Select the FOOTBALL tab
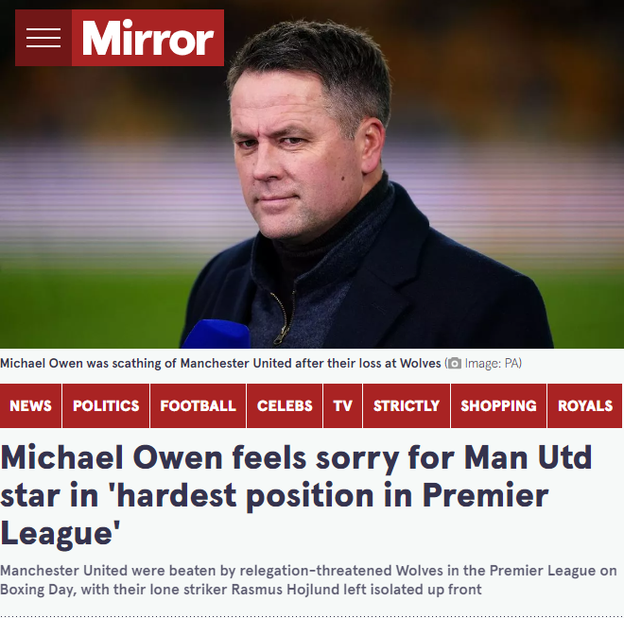 (x=198, y=405)
